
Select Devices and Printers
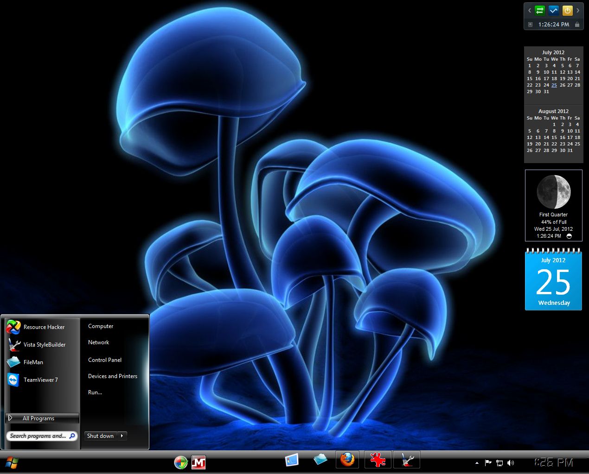tap(113, 376)
